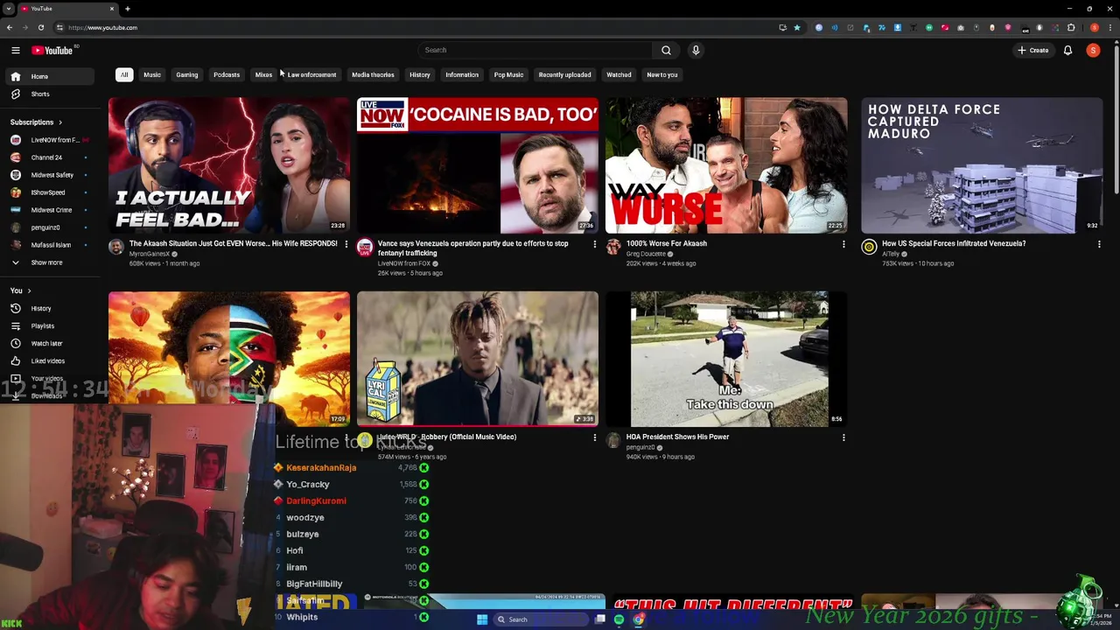
Task: Click the YouTube search input field
Action: pyautogui.click(x=535, y=50)
